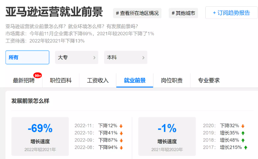Click the 2020 year label
The image size is (258, 159).
(209, 126)
